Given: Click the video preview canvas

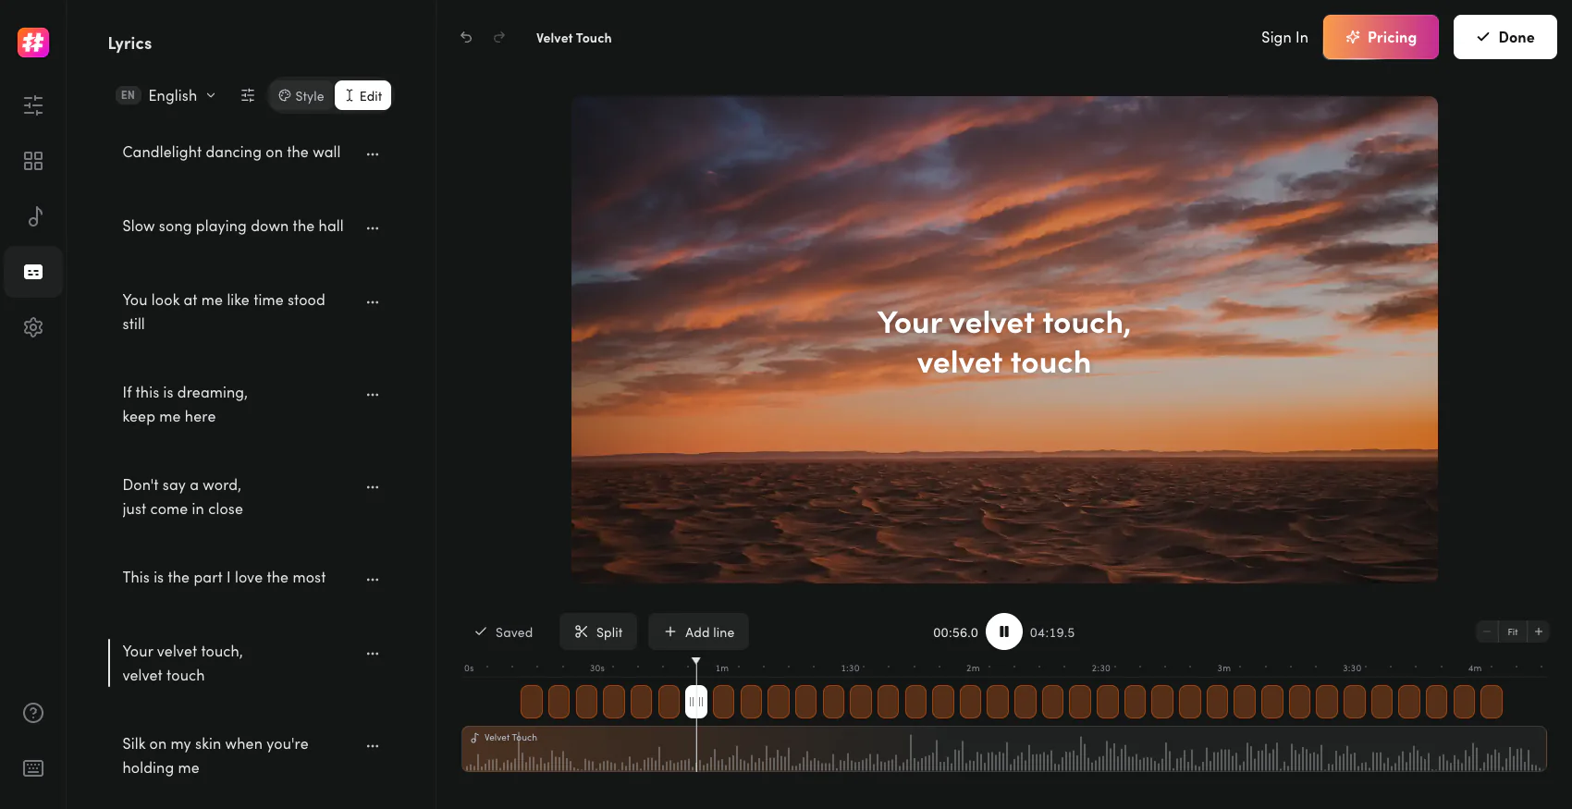Looking at the screenshot, I should point(1004,339).
